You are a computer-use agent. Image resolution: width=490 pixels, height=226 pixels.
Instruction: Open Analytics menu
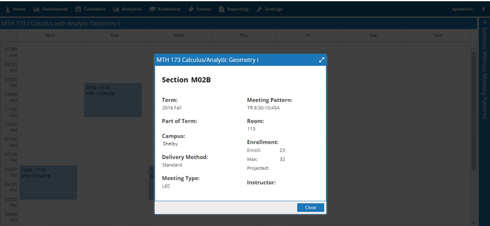click(127, 9)
